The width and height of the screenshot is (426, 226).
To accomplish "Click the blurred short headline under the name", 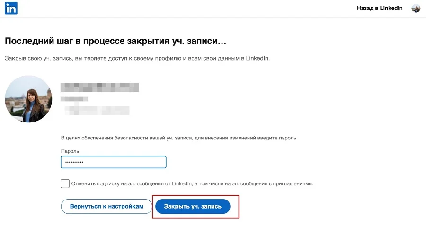I will 74,99.
